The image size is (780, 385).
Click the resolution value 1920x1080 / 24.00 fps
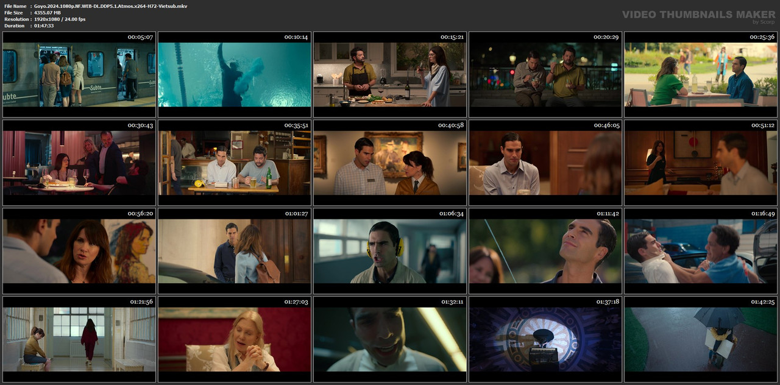click(60, 19)
